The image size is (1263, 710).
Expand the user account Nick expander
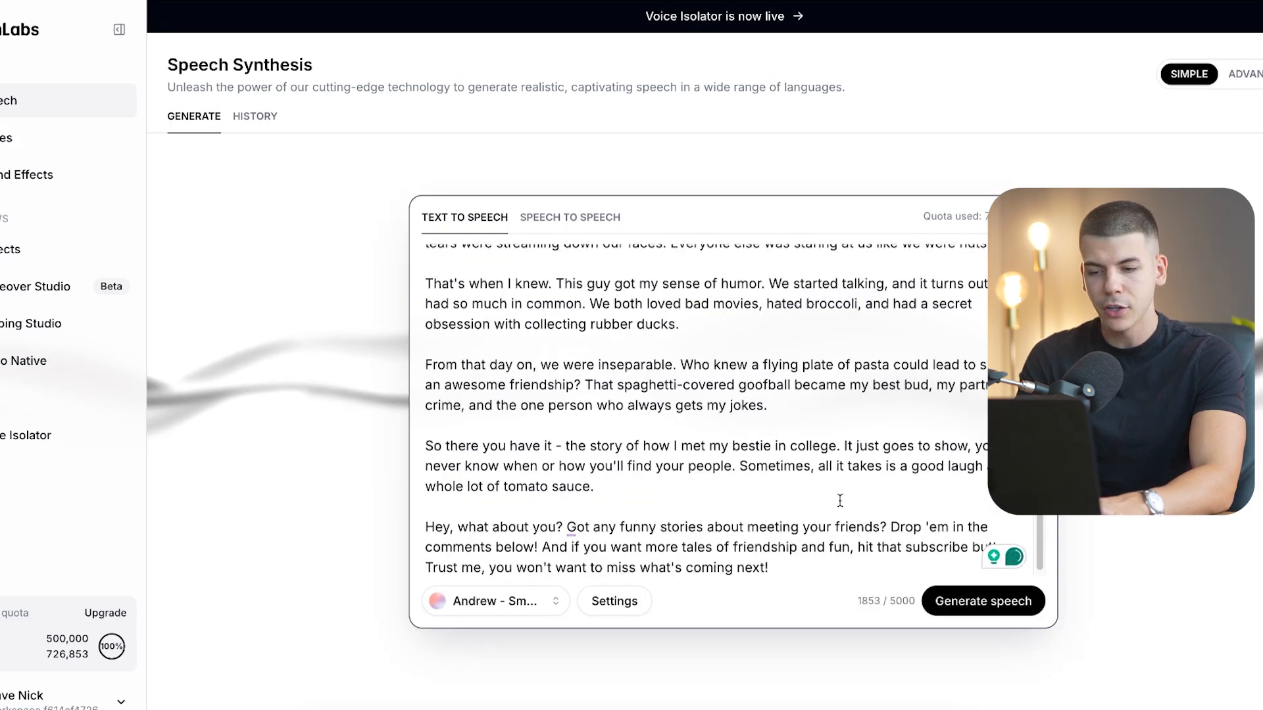(x=120, y=700)
